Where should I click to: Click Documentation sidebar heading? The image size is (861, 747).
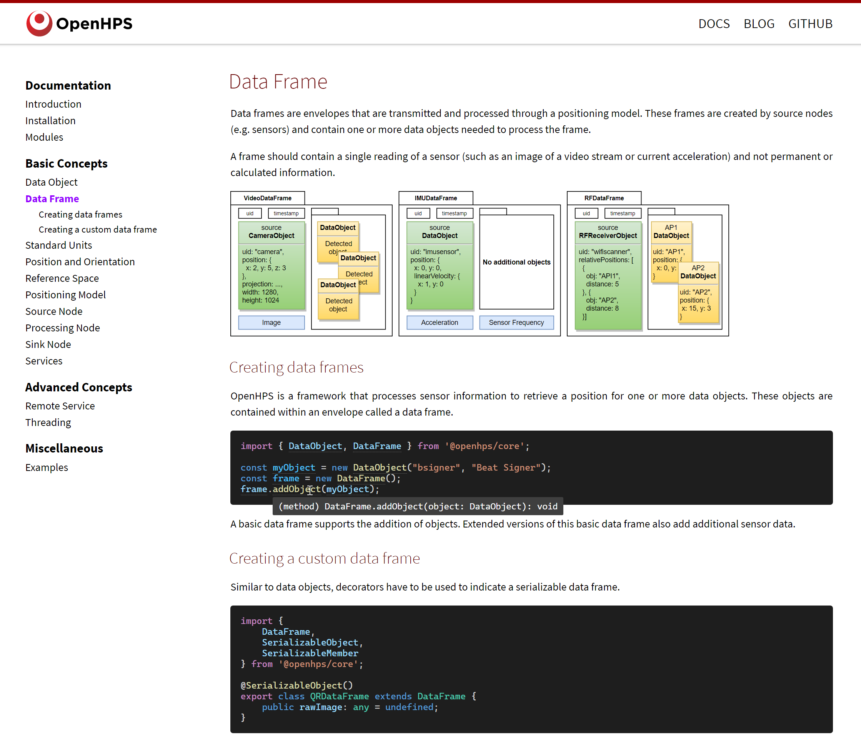click(x=68, y=85)
